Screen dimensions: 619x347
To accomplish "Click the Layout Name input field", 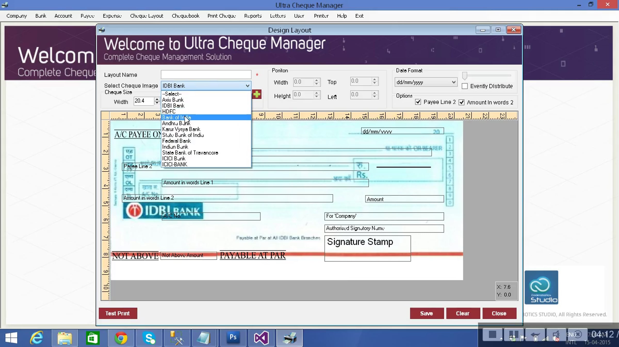I will click(206, 75).
